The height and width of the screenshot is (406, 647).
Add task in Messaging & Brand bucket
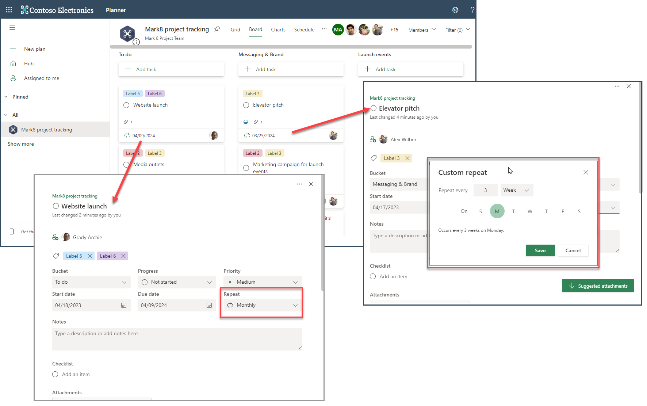(291, 69)
